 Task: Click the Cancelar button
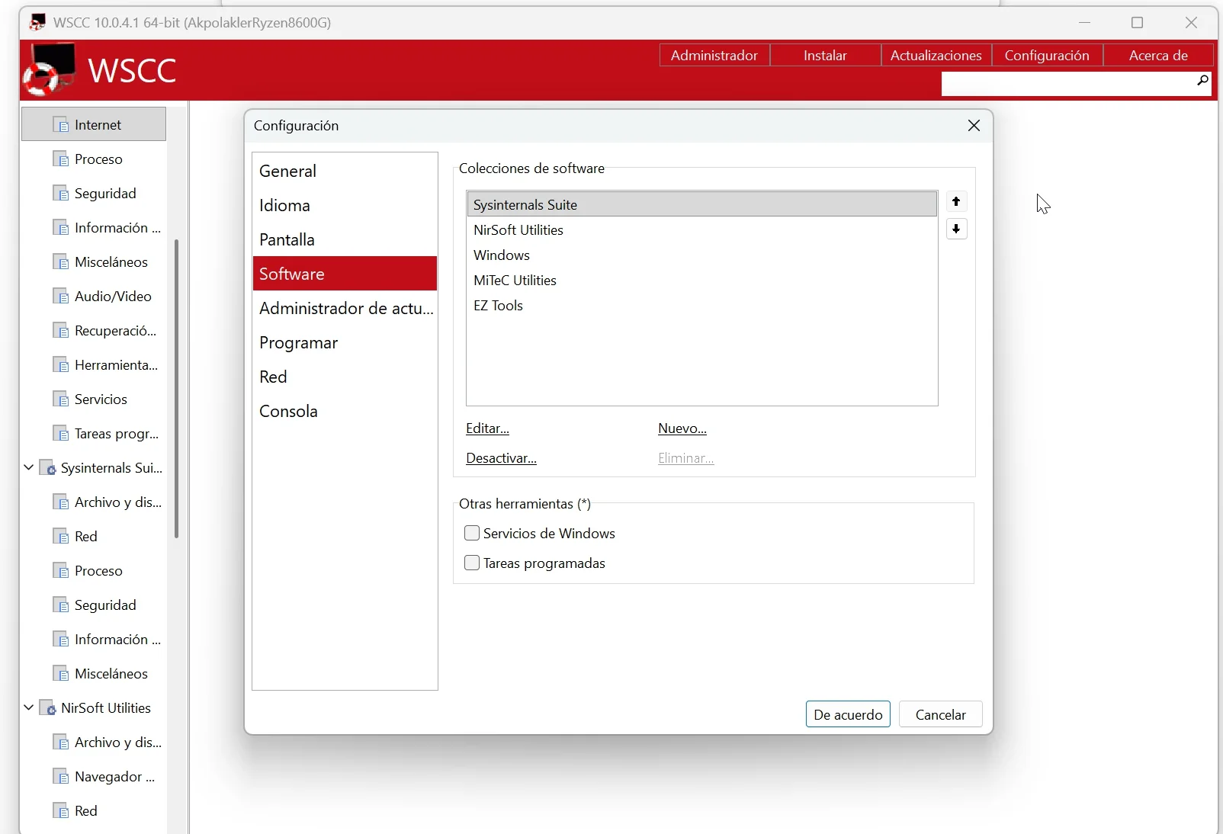coord(940,714)
